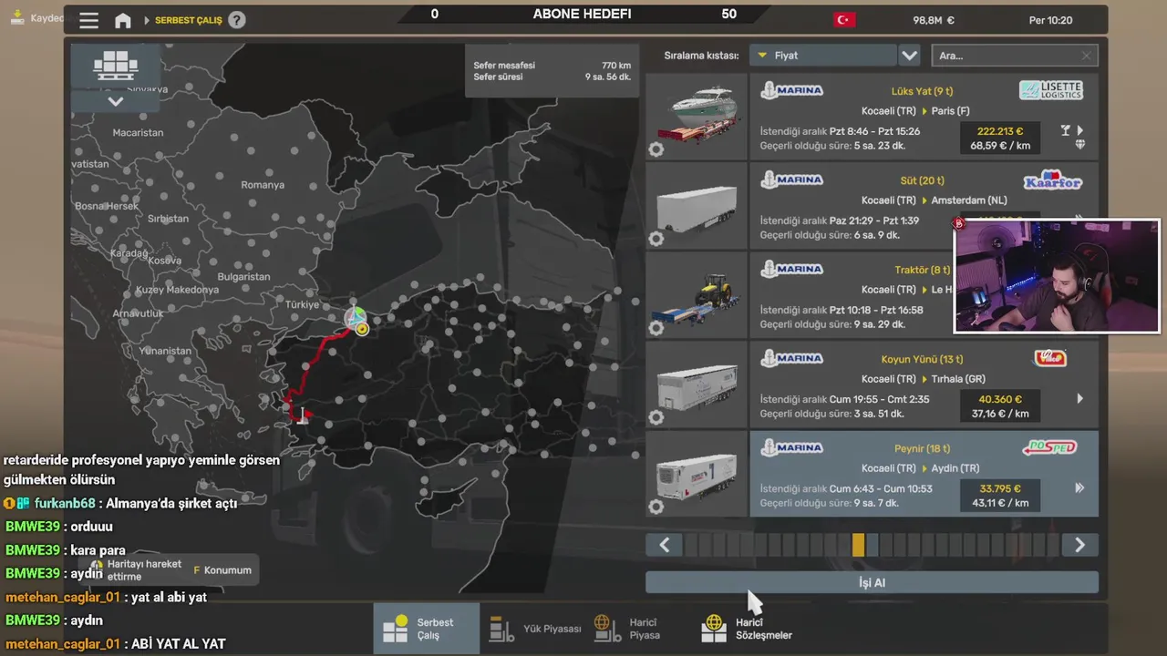This screenshot has width=1167, height=656.
Task: Accept the job with İşi Al button
Action: [x=872, y=582]
